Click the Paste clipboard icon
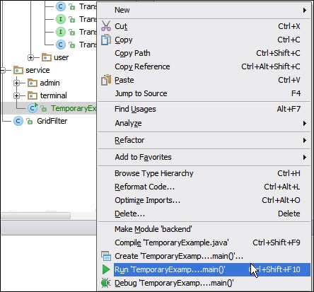 coord(106,80)
